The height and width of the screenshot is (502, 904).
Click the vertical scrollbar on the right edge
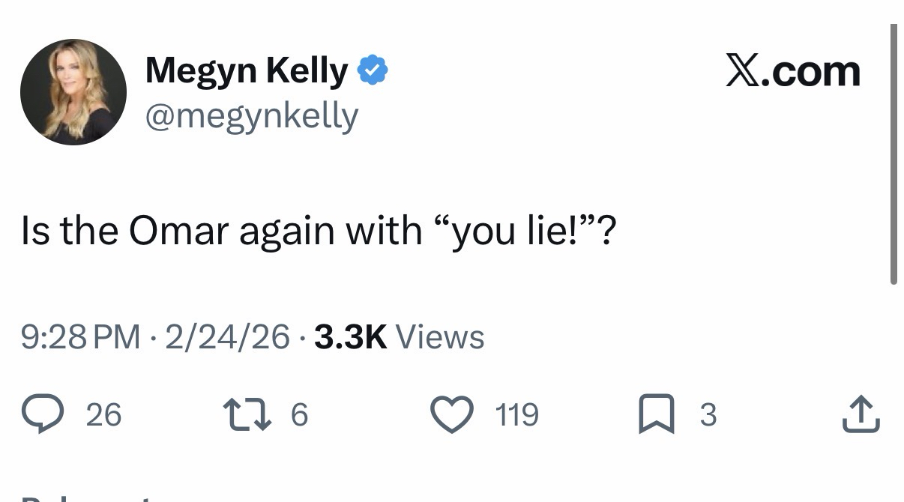893,154
